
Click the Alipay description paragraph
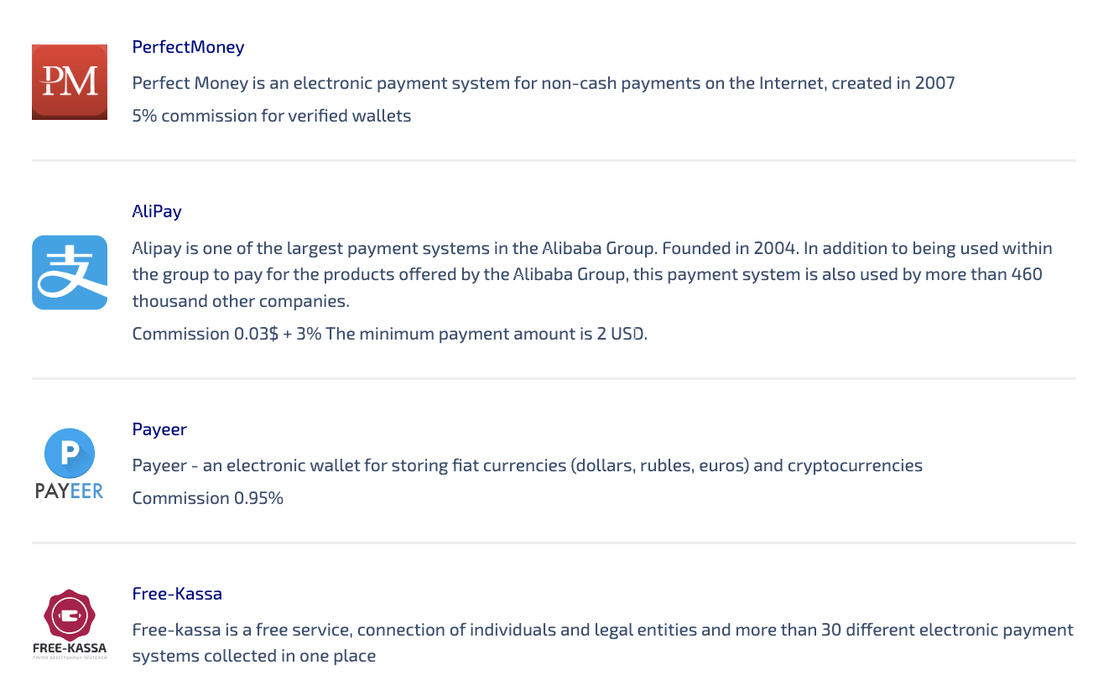592,274
